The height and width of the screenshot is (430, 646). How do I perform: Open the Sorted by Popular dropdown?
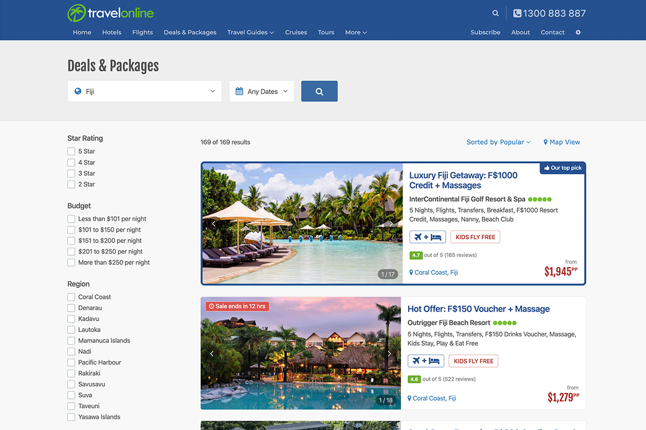click(498, 142)
